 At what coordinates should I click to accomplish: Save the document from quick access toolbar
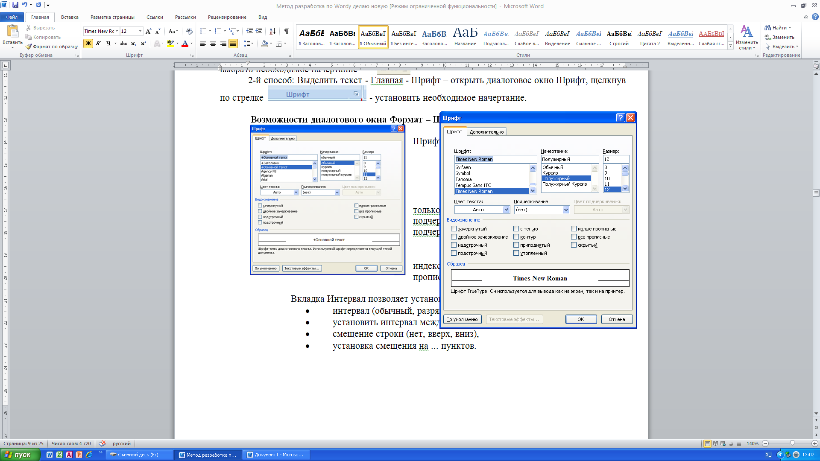click(15, 5)
